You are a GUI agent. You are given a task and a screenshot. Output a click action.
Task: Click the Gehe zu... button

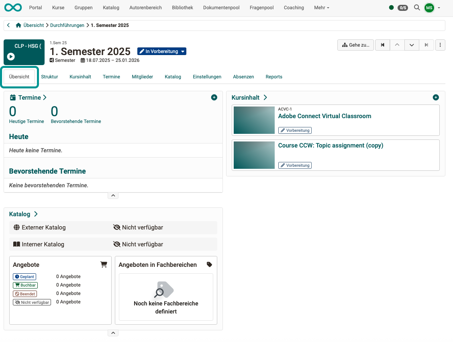[x=355, y=45]
